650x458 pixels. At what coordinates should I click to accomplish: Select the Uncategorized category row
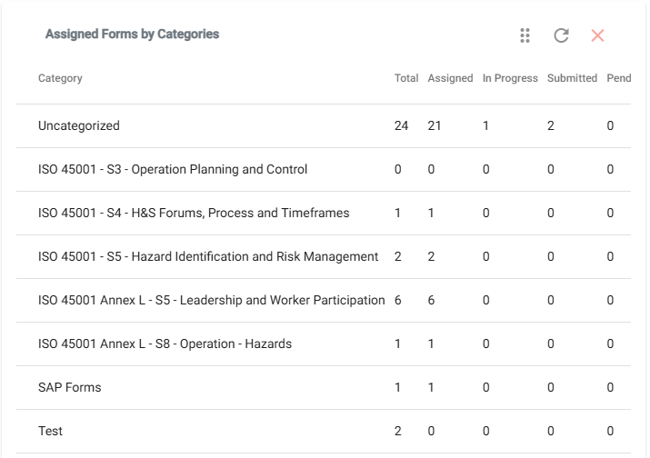click(324, 125)
